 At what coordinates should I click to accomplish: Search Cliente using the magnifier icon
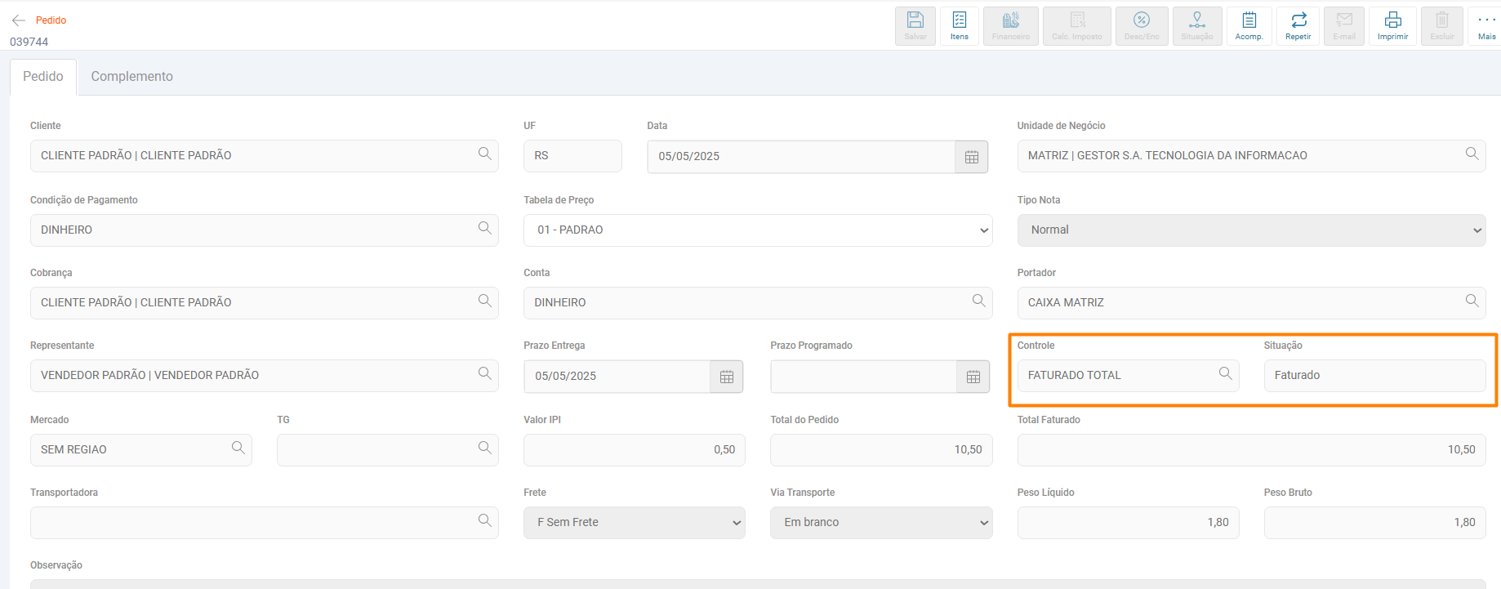[484, 154]
